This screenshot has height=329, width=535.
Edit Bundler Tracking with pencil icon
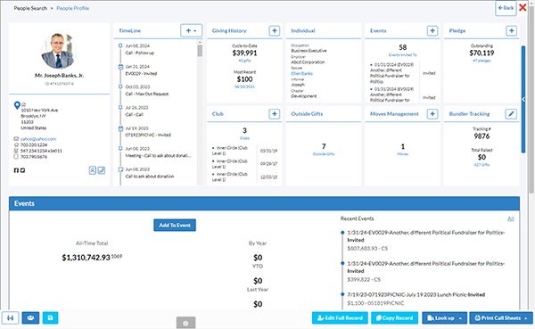coord(511,114)
